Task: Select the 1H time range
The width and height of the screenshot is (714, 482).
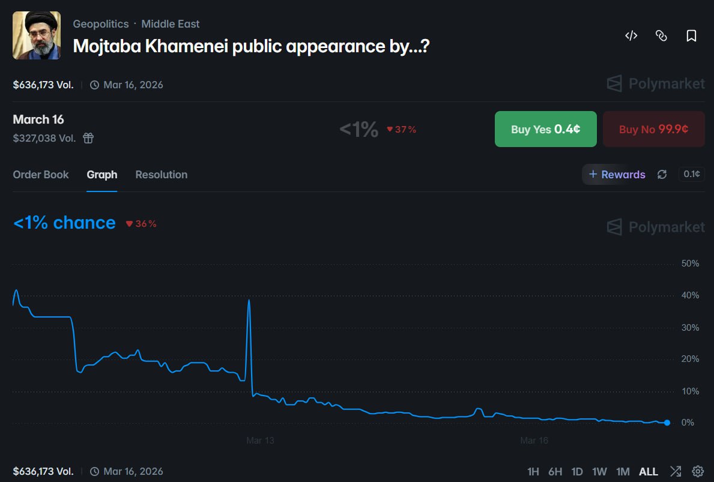Action: click(x=533, y=471)
